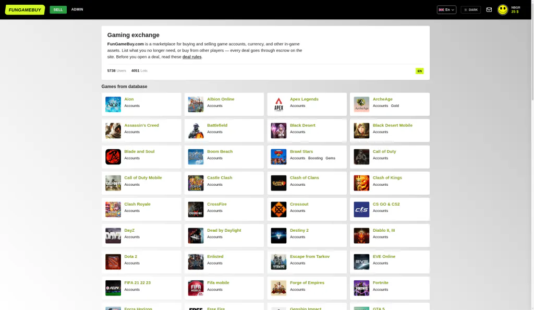Open the Blade and Soul icon
534x310 pixels.
113,157
